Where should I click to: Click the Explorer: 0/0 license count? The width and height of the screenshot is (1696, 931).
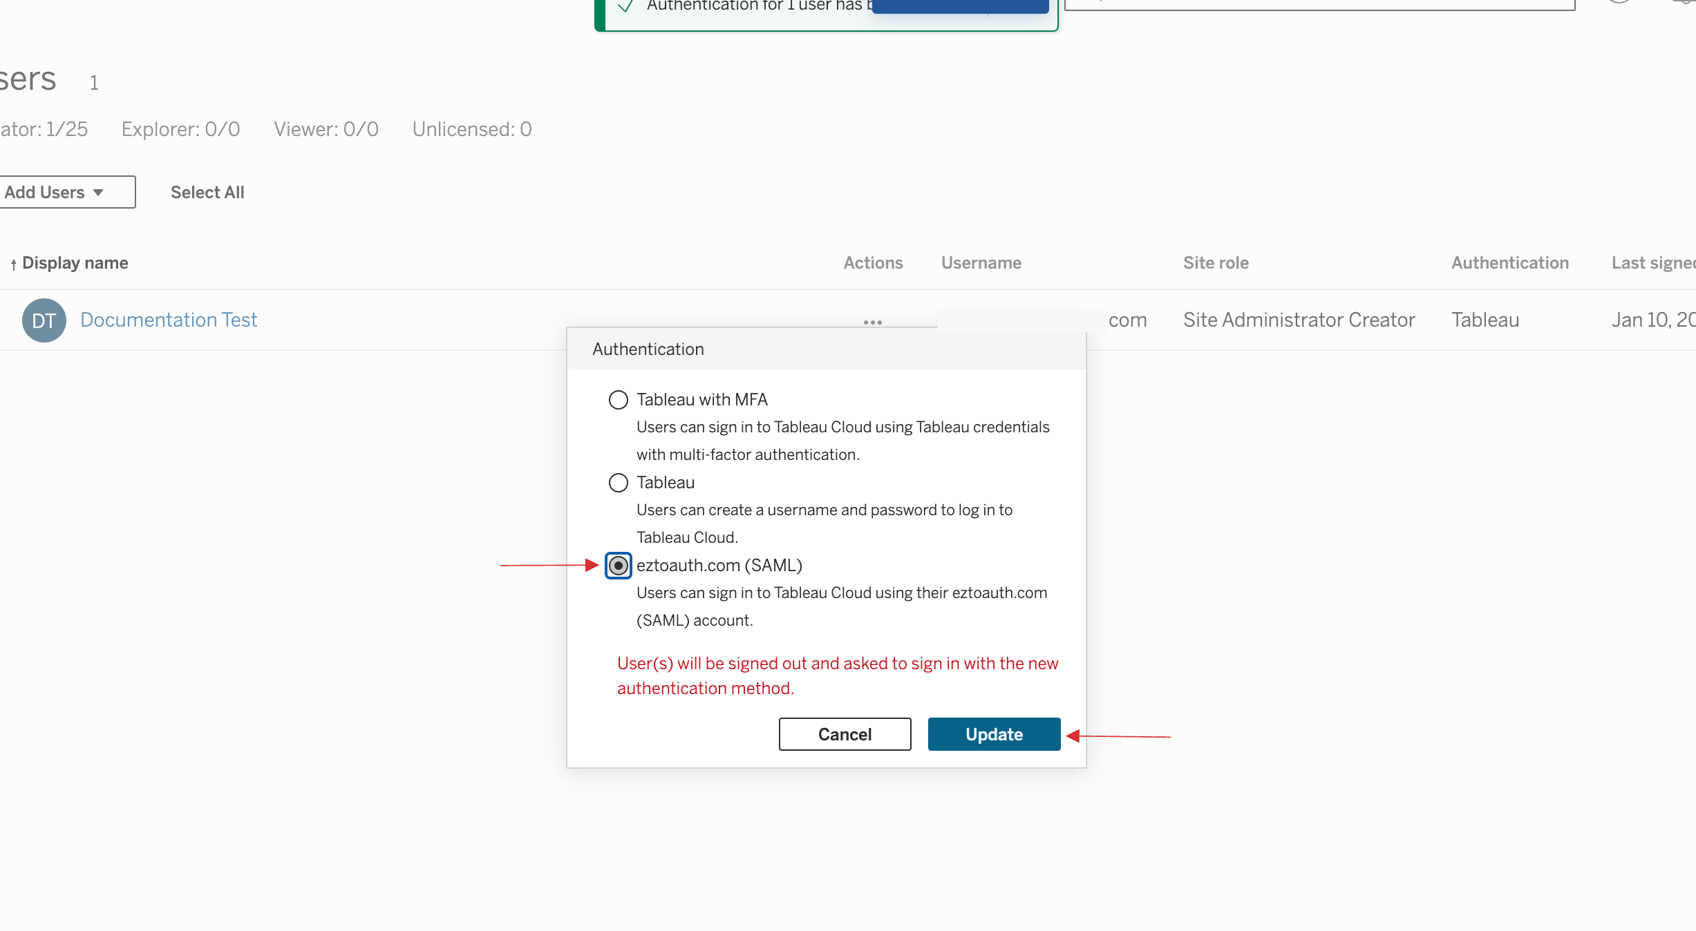click(180, 129)
